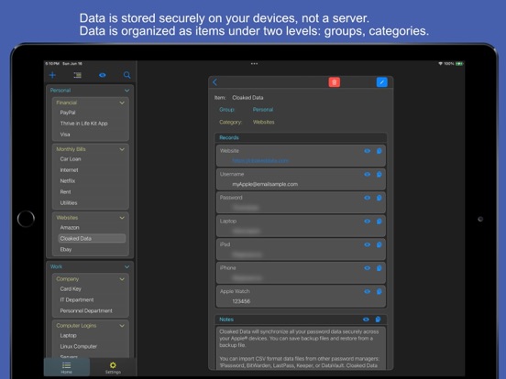The width and height of the screenshot is (506, 379).
Task: Collapse the Computer Logins category
Action: click(122, 326)
